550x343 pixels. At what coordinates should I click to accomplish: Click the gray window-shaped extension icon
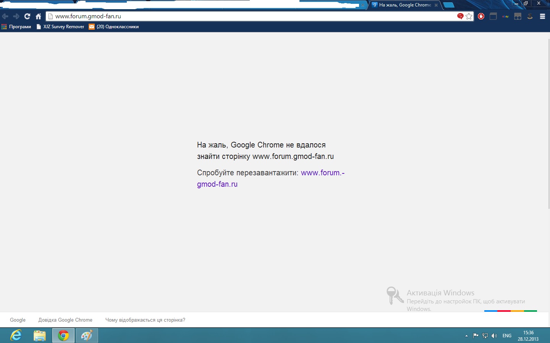point(493,16)
